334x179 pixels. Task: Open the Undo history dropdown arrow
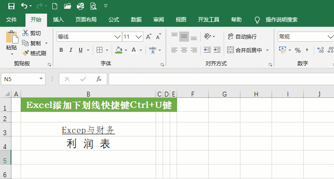point(30,6)
